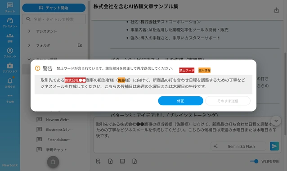This screenshot has height=171, width=287.
Task: Click the image attach icon below input
Action: click(122, 161)
